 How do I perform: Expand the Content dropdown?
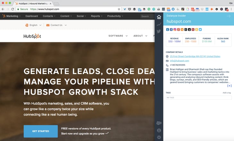[66, 16]
